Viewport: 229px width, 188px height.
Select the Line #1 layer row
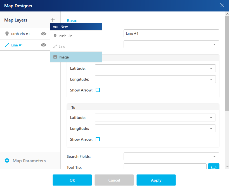click(x=25, y=45)
